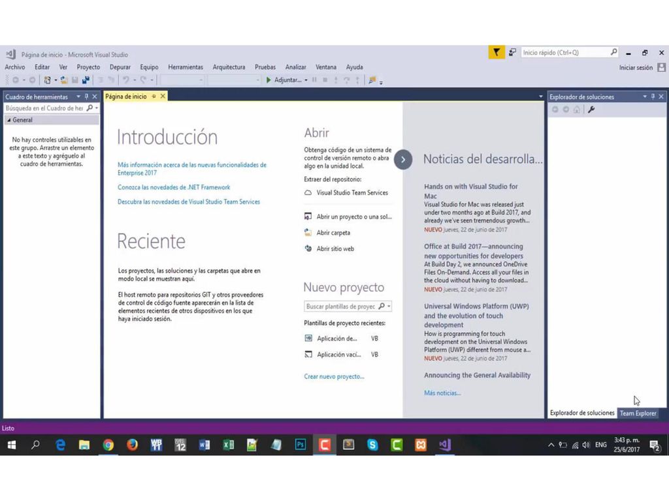This screenshot has height=501, width=669.
Task: Select the Explorador de soluciones bottom tab
Action: (x=582, y=413)
